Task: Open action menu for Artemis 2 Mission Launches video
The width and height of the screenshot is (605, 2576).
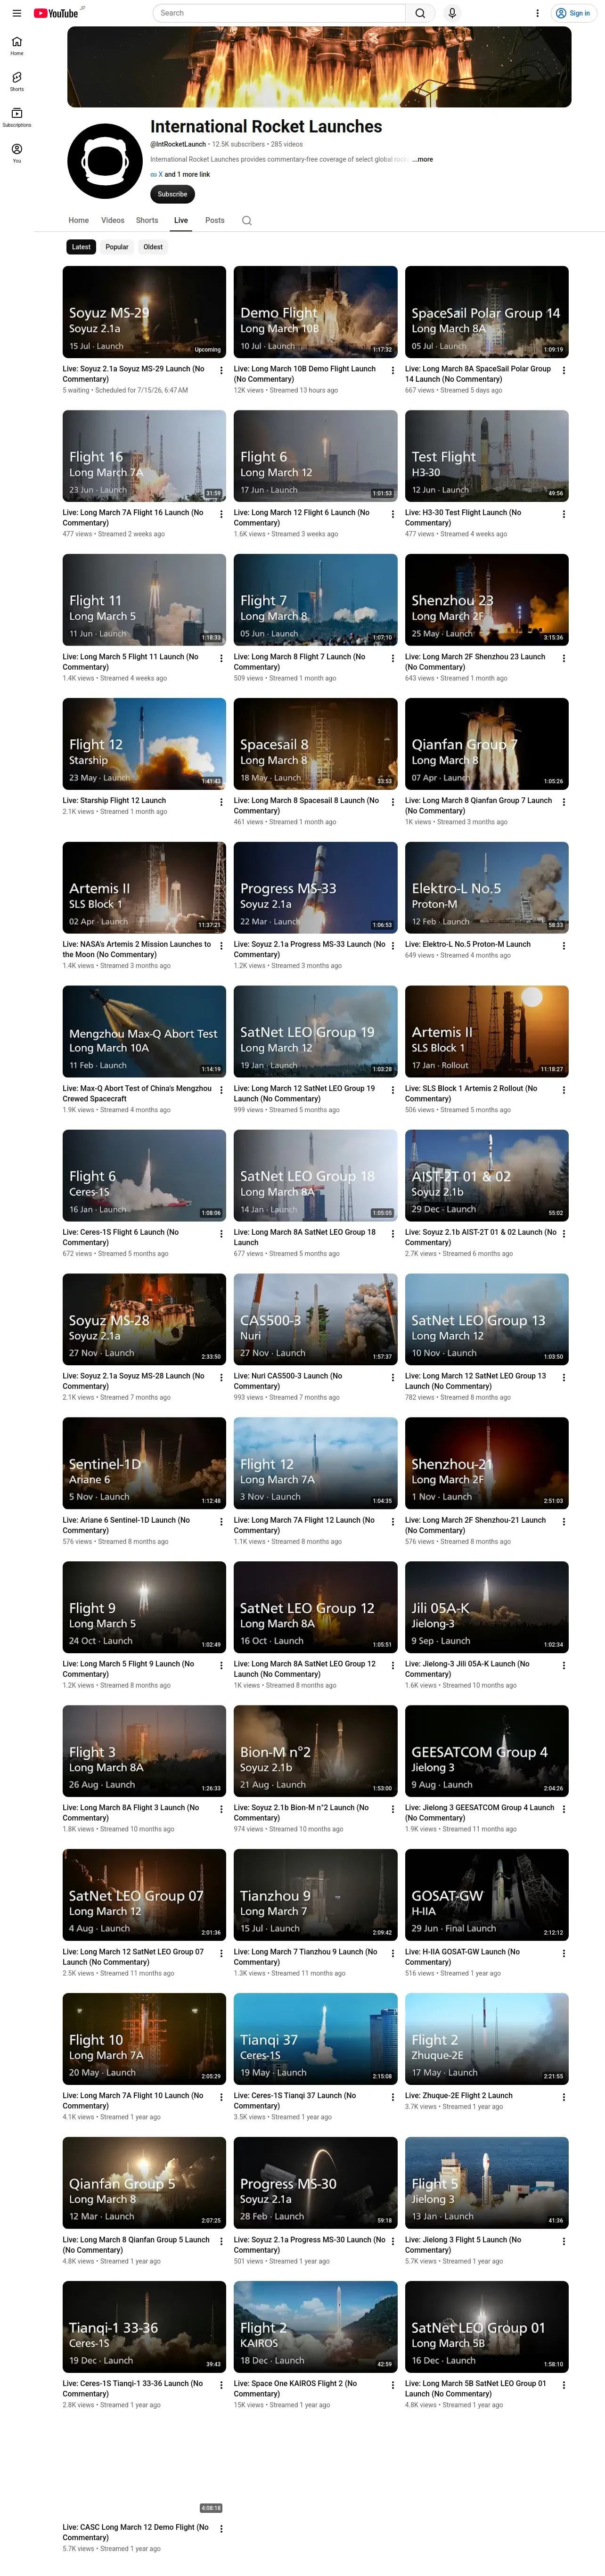Action: (221, 946)
